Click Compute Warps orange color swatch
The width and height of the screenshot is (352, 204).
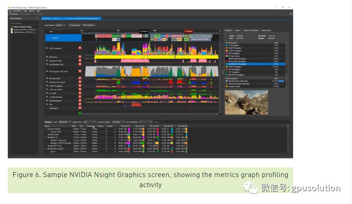click(x=227, y=86)
